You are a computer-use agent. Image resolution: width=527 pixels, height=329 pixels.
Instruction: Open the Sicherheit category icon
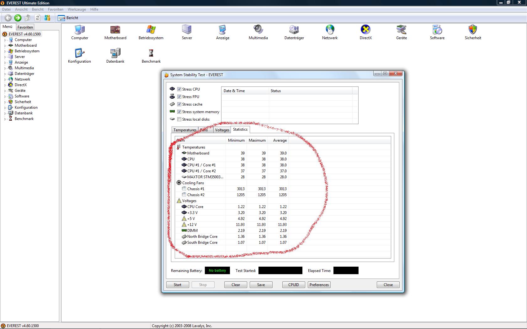pos(473,29)
